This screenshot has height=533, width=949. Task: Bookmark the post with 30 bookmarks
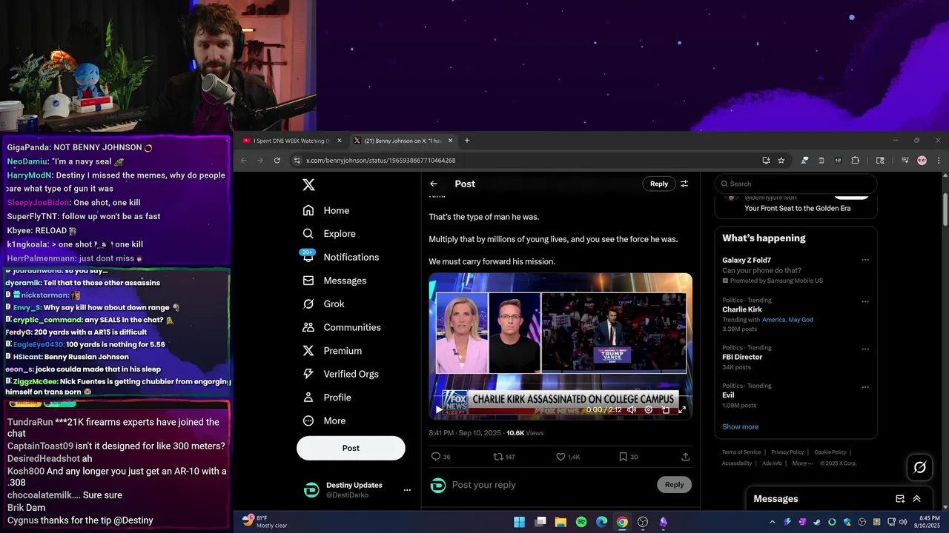point(628,457)
